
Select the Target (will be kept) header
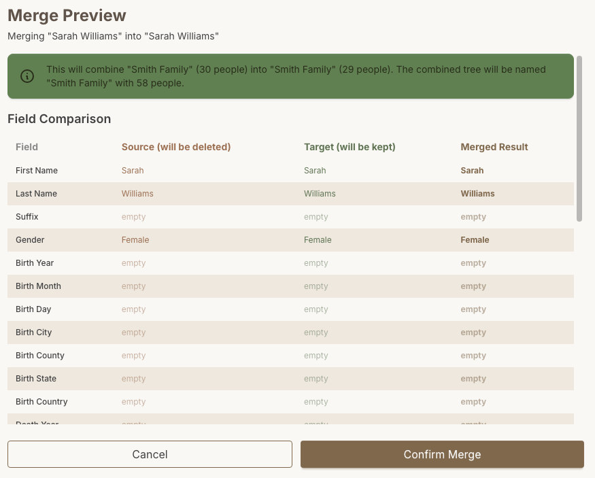[350, 147]
